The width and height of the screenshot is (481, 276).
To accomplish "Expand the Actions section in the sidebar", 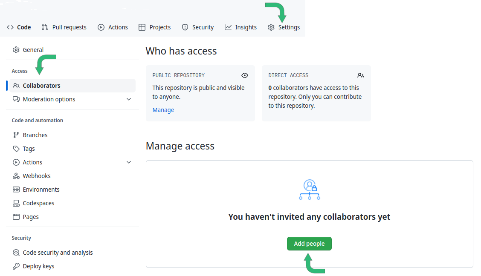I will pos(129,162).
